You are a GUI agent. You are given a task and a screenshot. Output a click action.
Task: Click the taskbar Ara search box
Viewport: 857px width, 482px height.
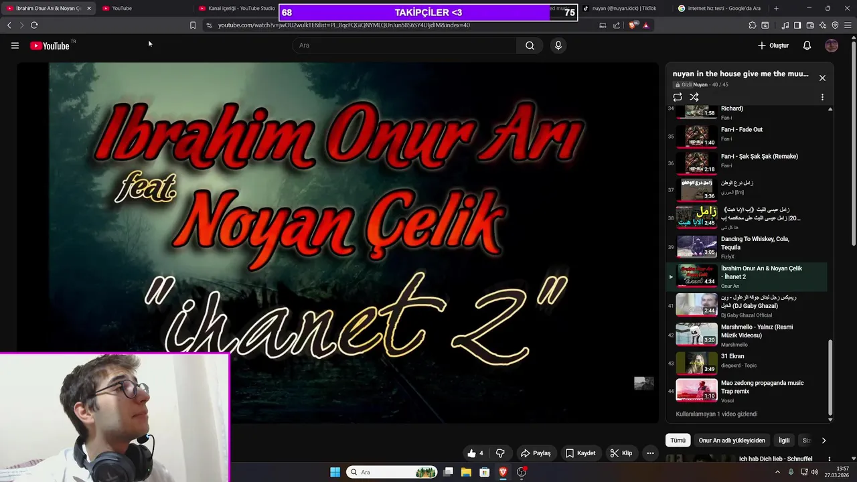[392, 472]
